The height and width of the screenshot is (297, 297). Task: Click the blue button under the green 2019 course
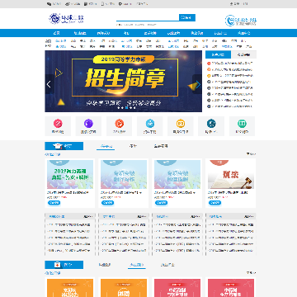54,203
